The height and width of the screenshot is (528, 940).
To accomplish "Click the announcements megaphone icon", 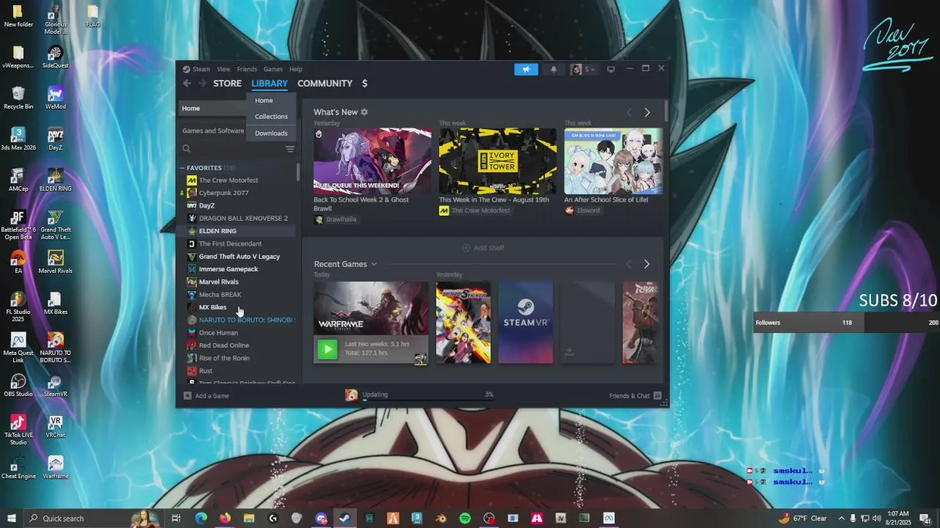I will point(526,69).
